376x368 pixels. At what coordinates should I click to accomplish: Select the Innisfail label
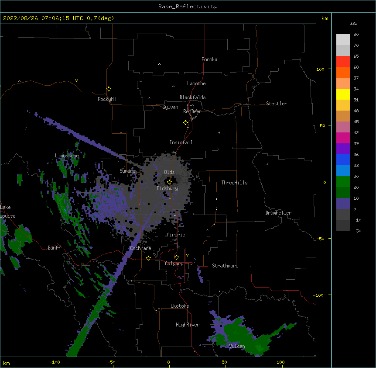(181, 142)
